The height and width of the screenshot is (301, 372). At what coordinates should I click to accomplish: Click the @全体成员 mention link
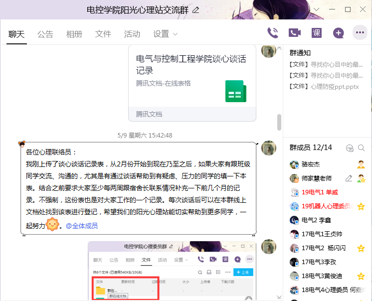point(82,226)
